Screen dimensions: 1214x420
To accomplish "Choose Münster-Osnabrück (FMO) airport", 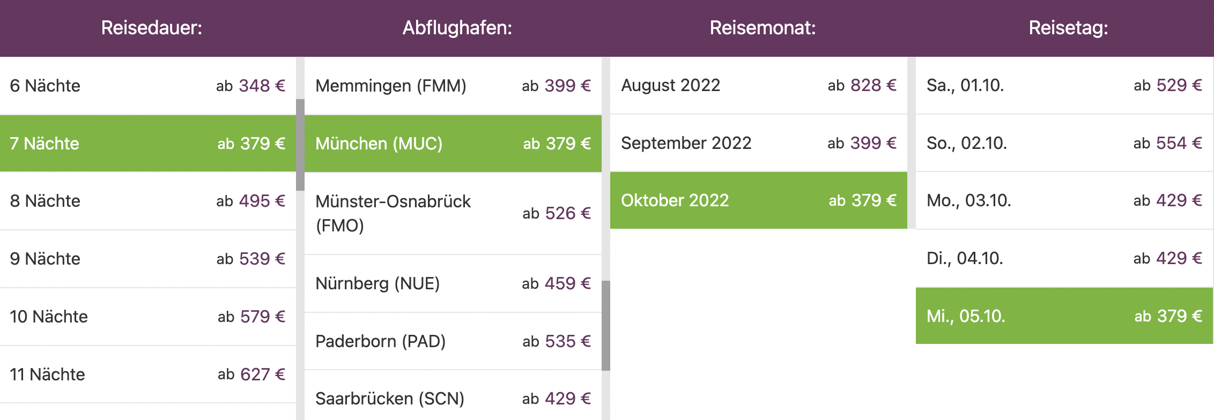I will point(453,213).
